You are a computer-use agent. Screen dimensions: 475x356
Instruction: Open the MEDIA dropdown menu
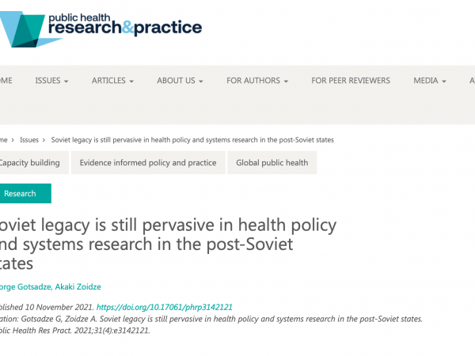pos(430,81)
